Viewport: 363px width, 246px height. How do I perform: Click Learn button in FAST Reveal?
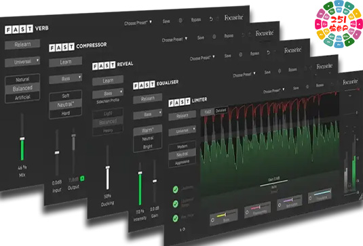click(x=108, y=81)
